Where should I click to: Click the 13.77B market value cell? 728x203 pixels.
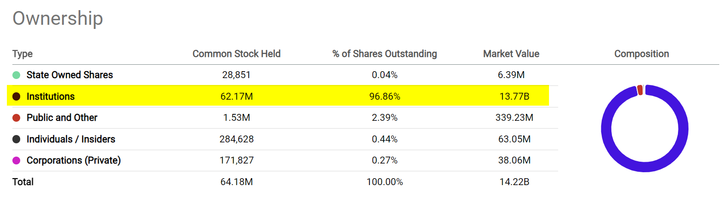point(514,96)
